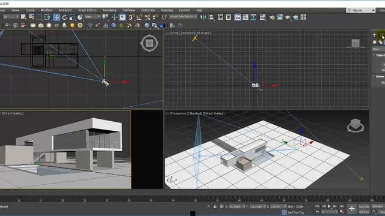Toggle Percent Snap on the toolbar
Image resolution: width=385 pixels, height=216 pixels.
tap(147, 17)
